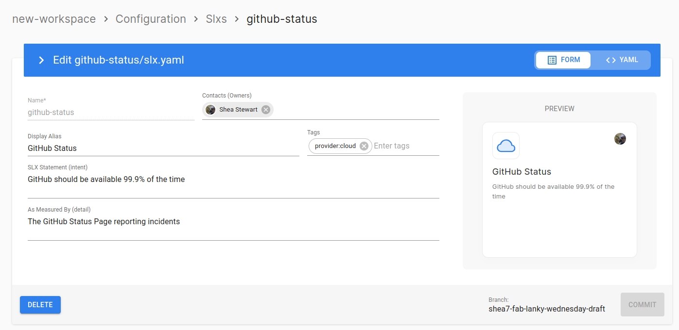
Task: Click the arrow icon beside Edit github-status/slx.yaml
Action: click(x=41, y=60)
